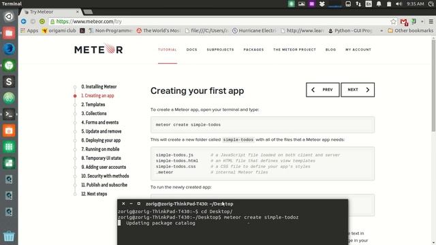
Task: Open the session power menu icon
Action: 431,4
